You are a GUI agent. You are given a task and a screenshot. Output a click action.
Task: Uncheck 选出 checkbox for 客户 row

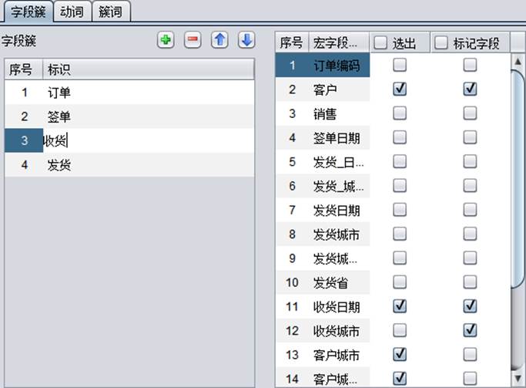[400, 89]
